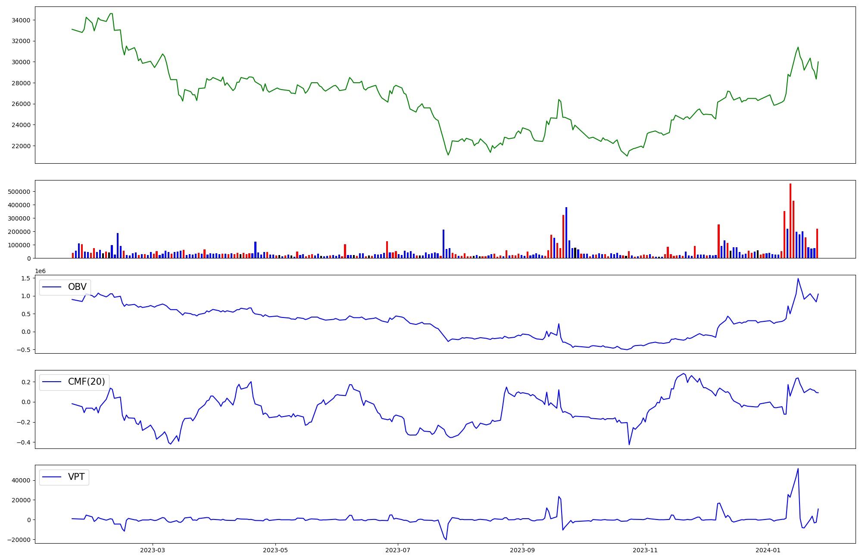862x560 pixels.
Task: Click the -0.4 CMF axis label
Action: [23, 442]
